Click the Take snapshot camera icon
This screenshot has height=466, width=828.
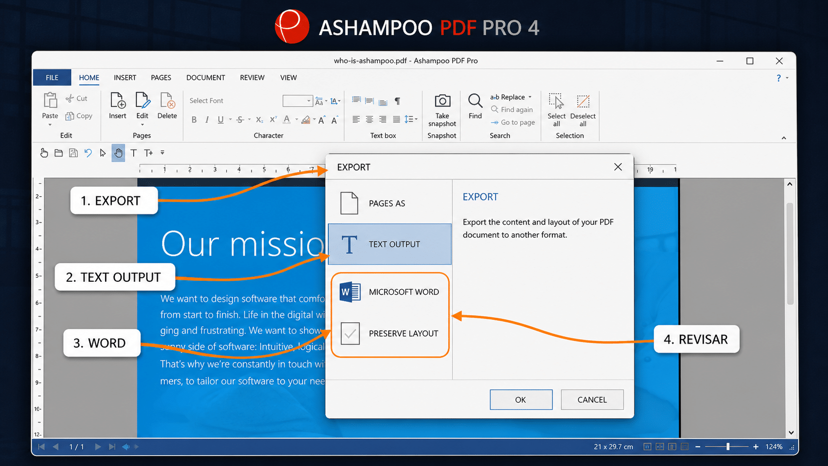click(442, 101)
